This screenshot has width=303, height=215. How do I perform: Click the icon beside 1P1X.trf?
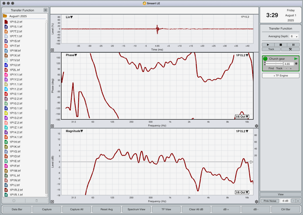[6, 55]
